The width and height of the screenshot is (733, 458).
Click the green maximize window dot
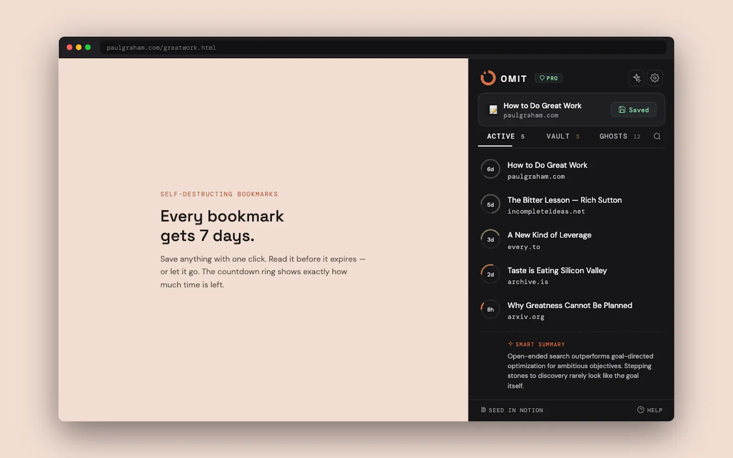88,47
